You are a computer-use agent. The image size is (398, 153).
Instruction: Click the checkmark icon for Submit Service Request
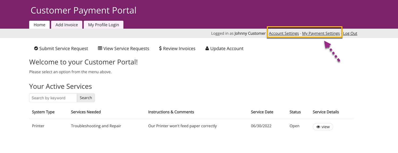[x=36, y=48]
